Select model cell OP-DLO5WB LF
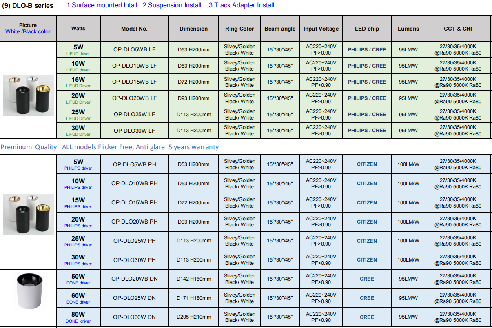Viewport: 492px width, 328px height. [x=135, y=50]
